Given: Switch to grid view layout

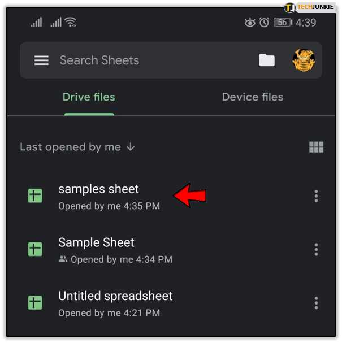Looking at the screenshot, I should (x=316, y=147).
